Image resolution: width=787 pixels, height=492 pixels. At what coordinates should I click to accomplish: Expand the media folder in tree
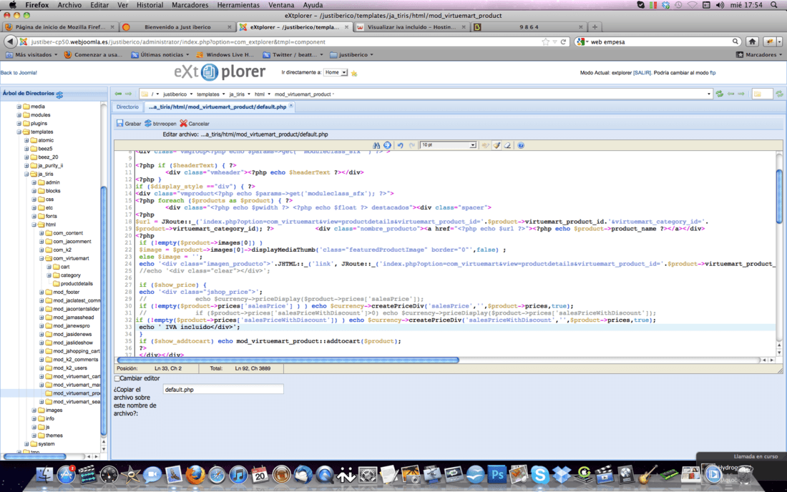19,107
